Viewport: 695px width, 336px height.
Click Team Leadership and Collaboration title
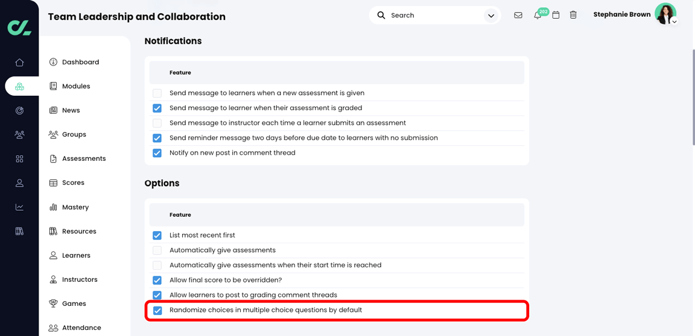(136, 17)
